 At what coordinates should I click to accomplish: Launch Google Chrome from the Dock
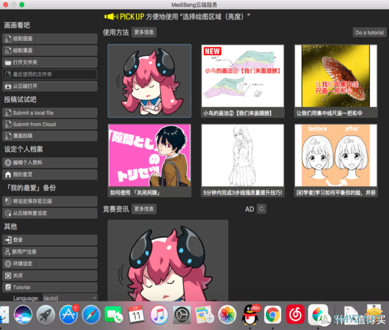(x=273, y=315)
